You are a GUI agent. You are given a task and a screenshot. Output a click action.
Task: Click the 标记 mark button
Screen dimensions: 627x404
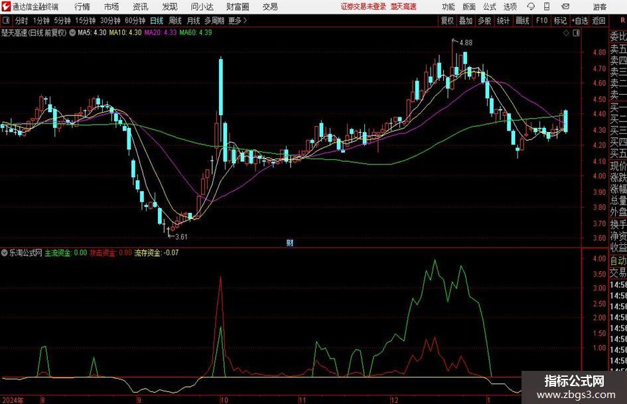pos(560,21)
